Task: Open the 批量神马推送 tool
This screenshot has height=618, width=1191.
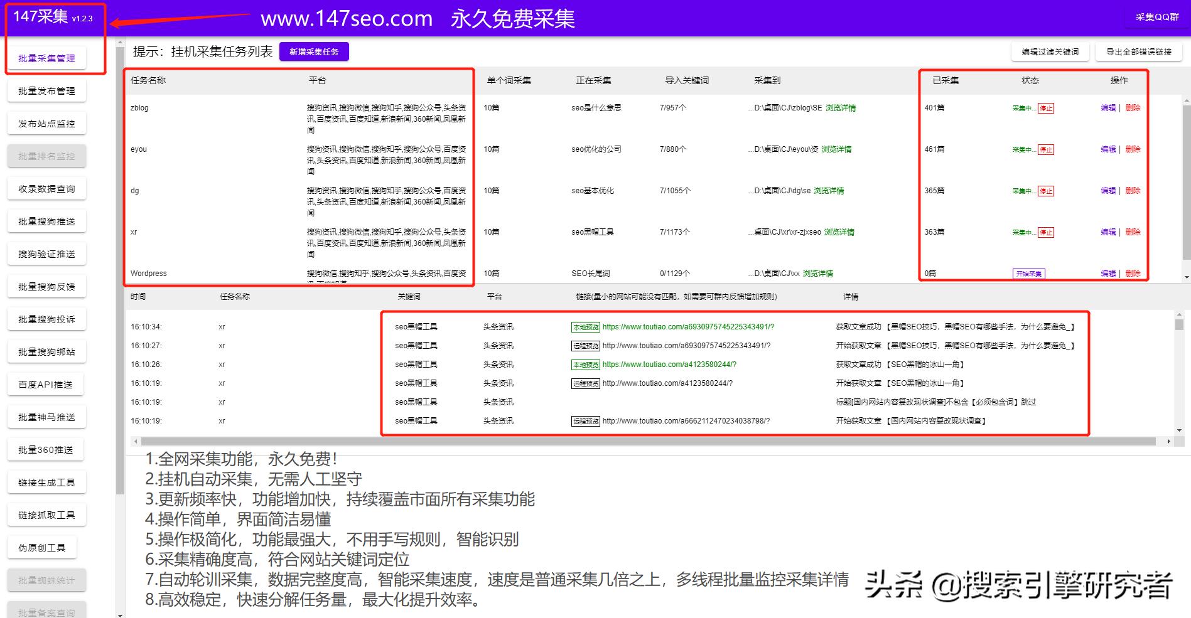Action: (x=46, y=417)
